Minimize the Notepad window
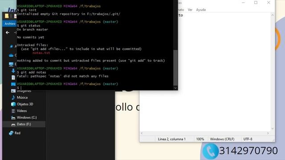The height and width of the screenshot is (160, 285). tap(243, 3)
